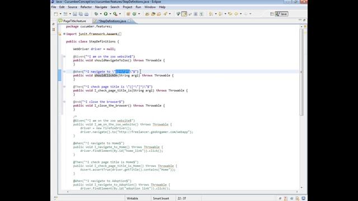Click the Open Task icon
The image size is (358, 201).
[153, 14]
